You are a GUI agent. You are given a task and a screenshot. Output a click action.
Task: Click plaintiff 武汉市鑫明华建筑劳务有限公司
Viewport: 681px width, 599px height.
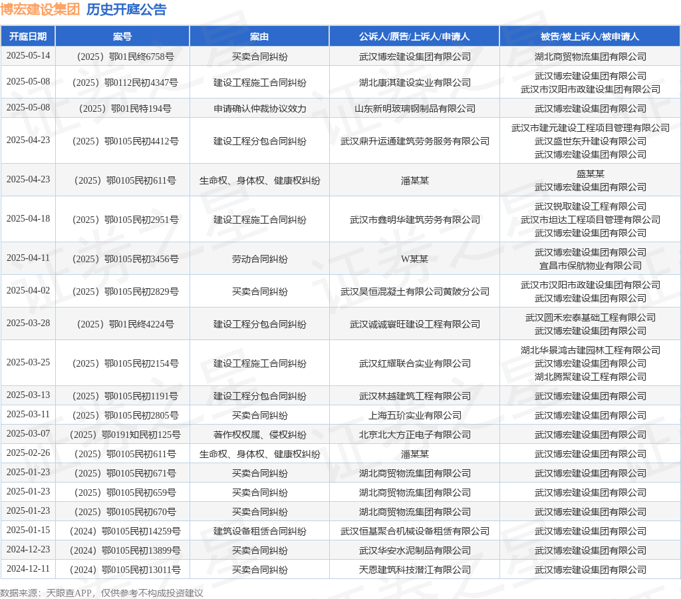point(415,220)
